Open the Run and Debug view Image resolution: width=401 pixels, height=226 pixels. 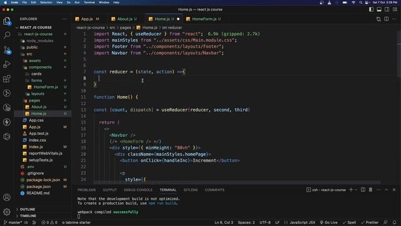[x=7, y=64]
